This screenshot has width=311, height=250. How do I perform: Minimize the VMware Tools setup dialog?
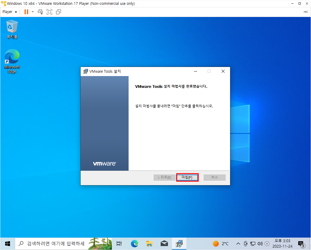[x=196, y=71]
